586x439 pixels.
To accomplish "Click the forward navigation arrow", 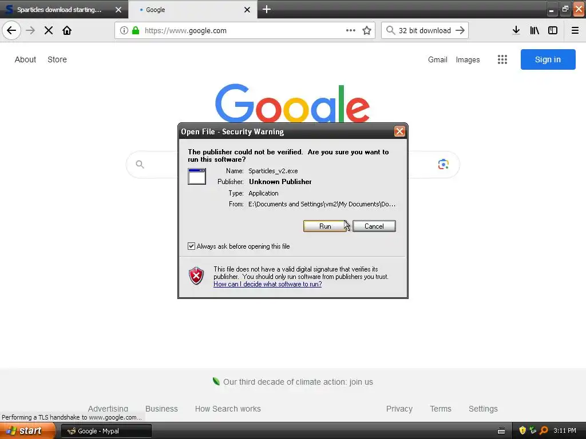I will click(x=30, y=30).
